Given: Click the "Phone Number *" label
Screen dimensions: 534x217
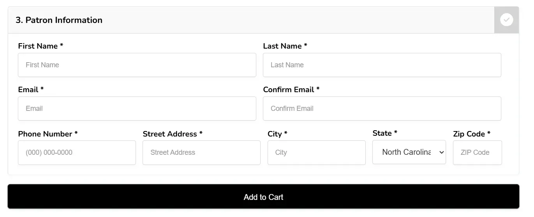Looking at the screenshot, I should [48, 134].
